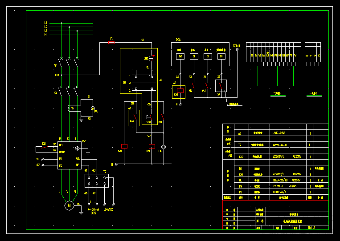Select the TC terminal block box
The image size is (340, 241).
97,181
